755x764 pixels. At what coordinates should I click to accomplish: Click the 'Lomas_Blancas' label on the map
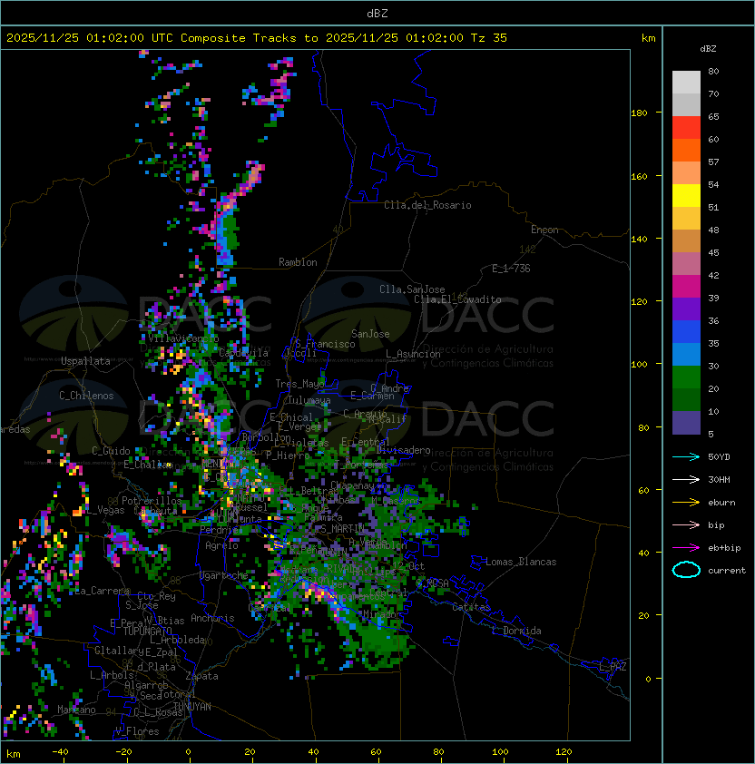click(x=521, y=562)
